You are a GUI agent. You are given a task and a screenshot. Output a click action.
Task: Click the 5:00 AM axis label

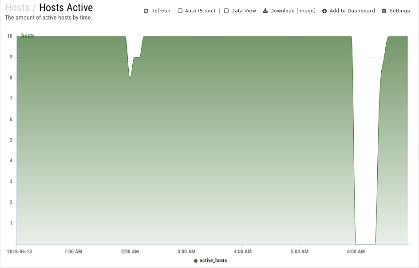299,252
